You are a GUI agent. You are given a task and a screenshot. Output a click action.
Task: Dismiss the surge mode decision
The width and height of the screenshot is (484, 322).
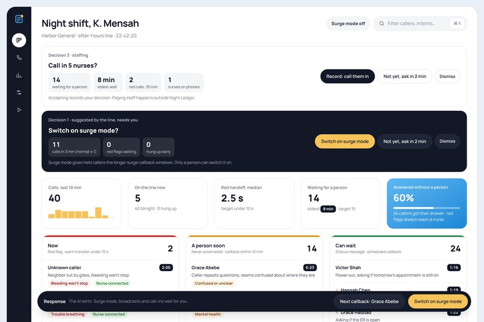tap(447, 142)
